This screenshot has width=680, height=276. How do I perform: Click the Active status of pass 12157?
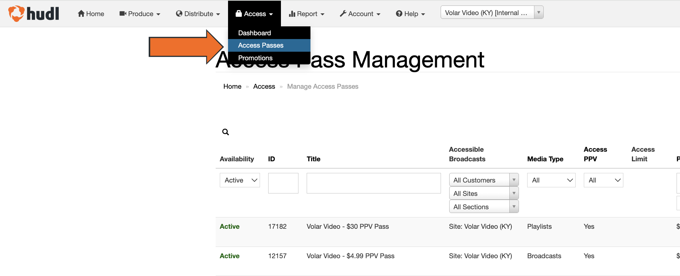pos(230,256)
